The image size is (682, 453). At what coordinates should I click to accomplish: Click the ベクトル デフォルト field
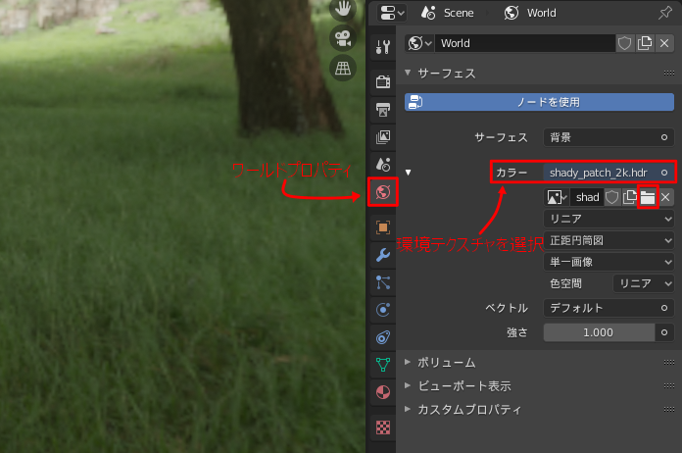pos(609,308)
